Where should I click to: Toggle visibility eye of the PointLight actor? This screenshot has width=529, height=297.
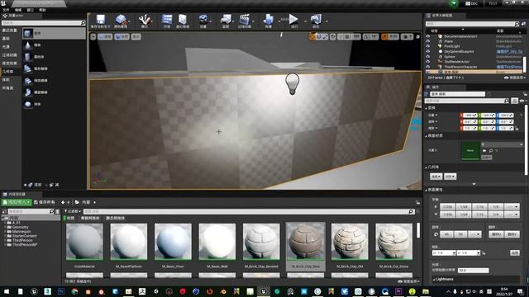click(x=428, y=46)
